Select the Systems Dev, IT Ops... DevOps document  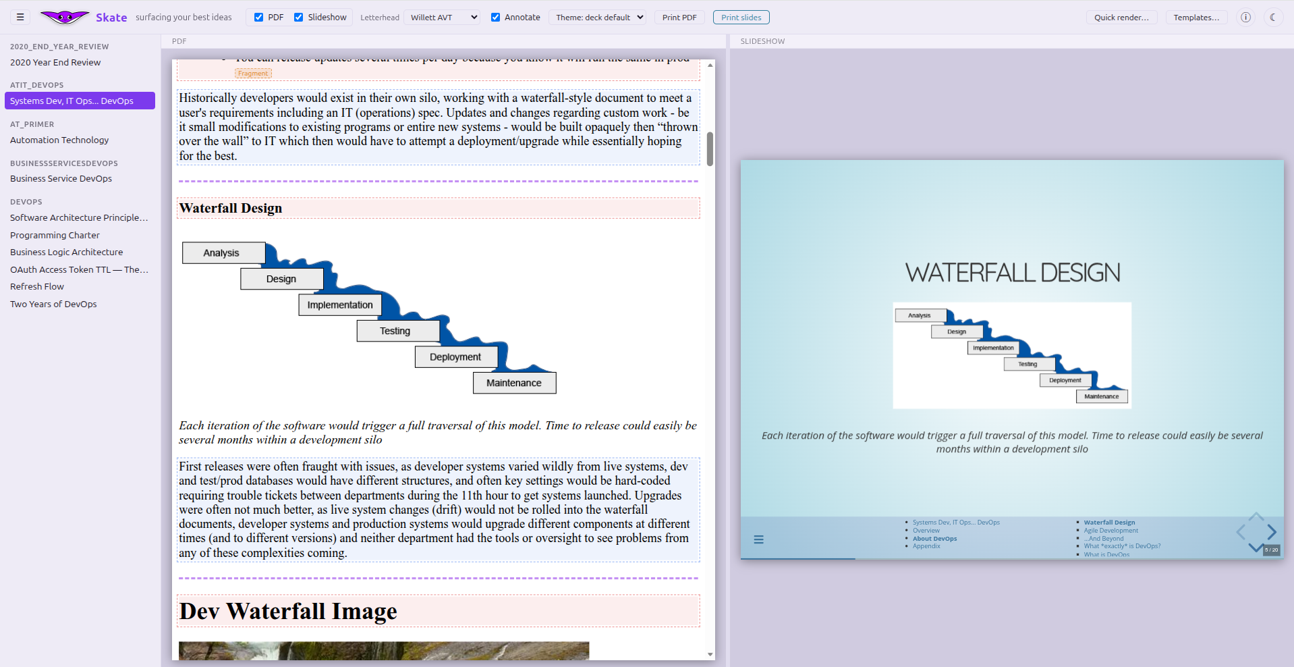(x=80, y=101)
